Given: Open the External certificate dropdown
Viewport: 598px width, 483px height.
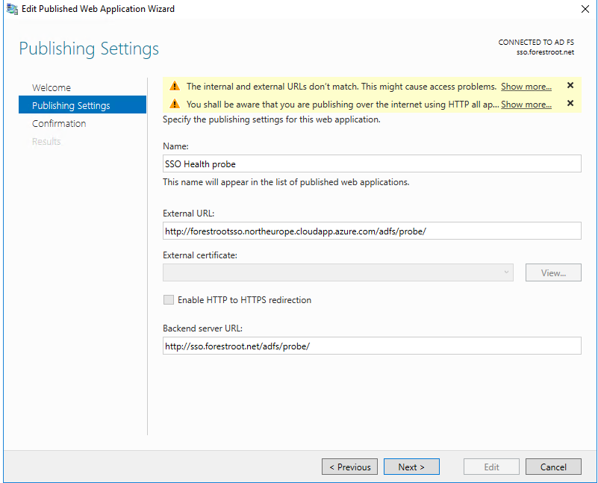Looking at the screenshot, I should pos(338,272).
